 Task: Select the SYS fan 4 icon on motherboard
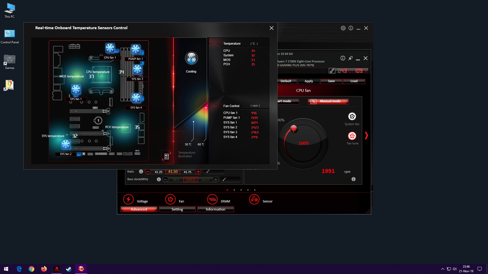pos(136,98)
